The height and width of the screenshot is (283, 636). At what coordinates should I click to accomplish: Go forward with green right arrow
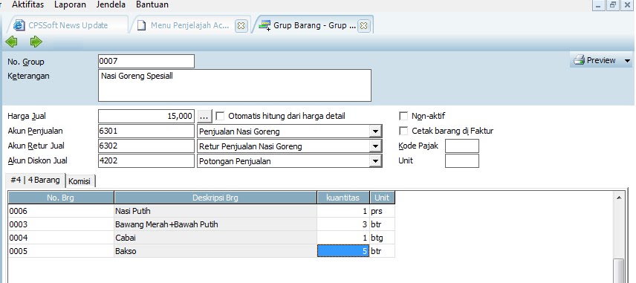click(x=36, y=42)
